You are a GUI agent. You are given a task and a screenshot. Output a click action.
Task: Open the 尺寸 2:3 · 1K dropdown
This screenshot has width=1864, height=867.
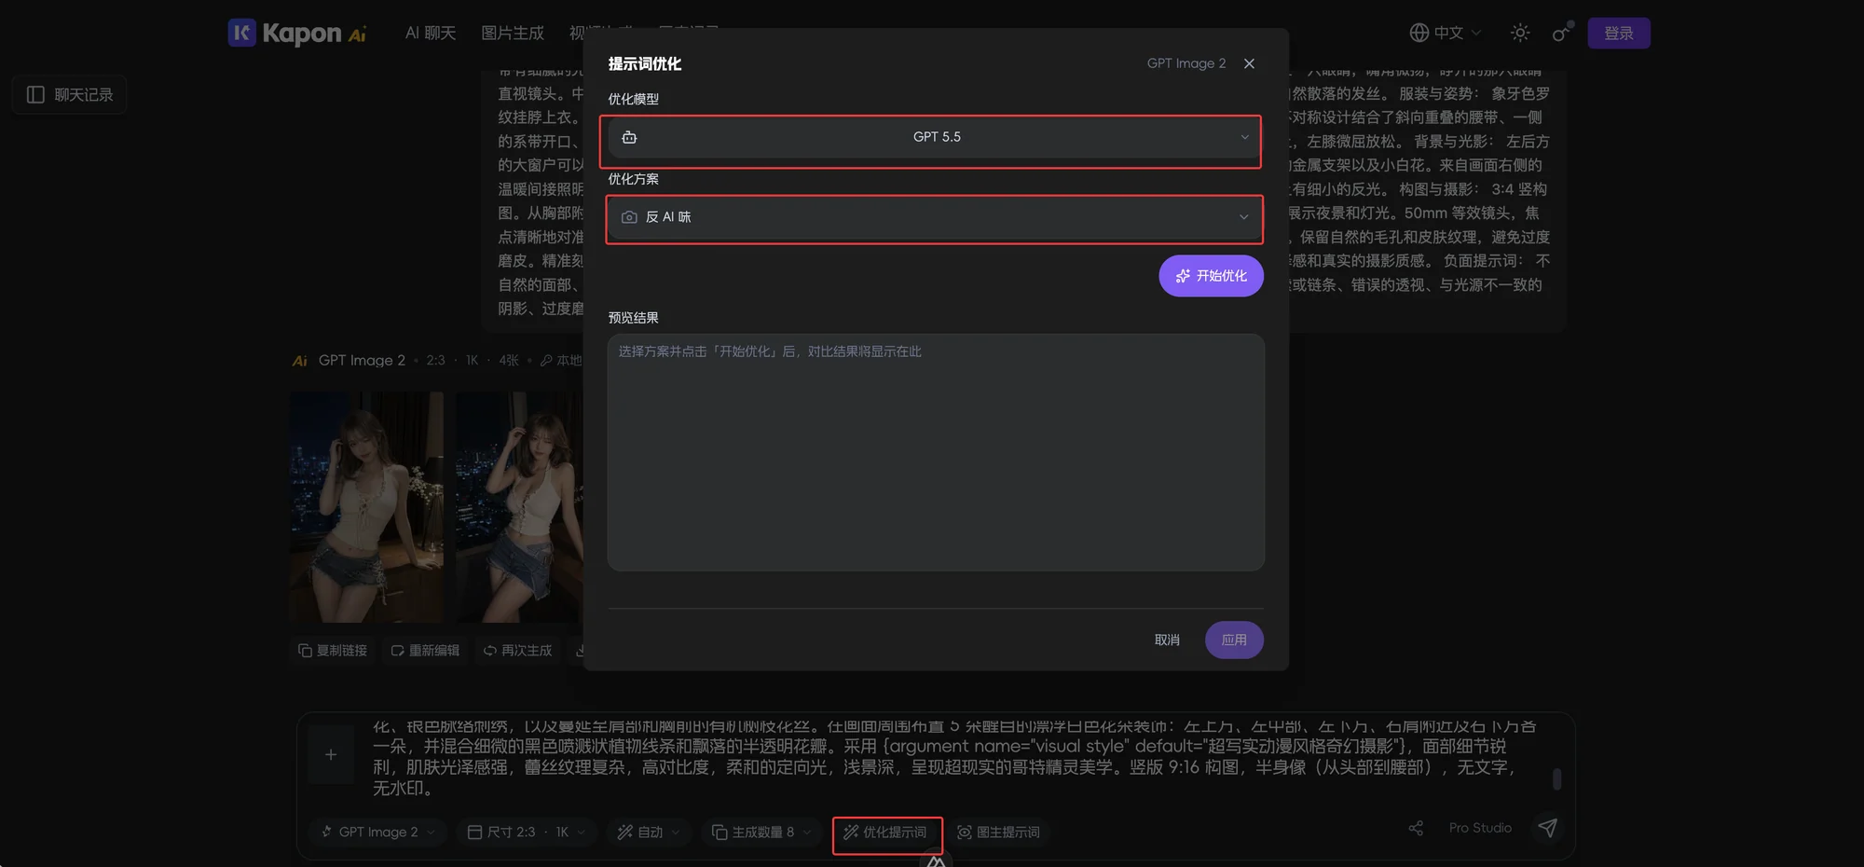point(527,832)
